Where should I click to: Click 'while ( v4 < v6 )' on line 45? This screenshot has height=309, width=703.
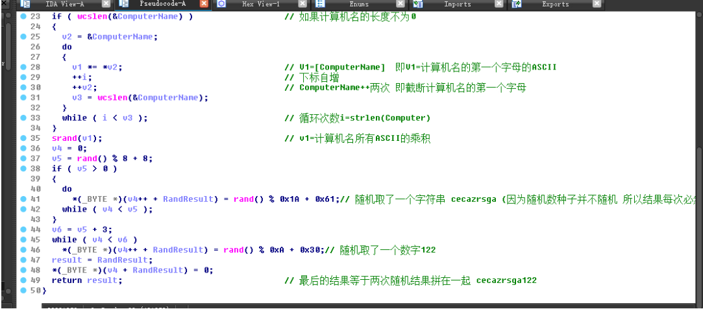pyautogui.click(x=95, y=240)
